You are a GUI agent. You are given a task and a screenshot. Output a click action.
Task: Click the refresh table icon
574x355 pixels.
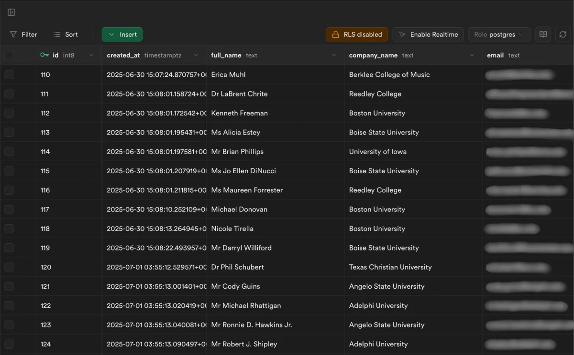563,34
